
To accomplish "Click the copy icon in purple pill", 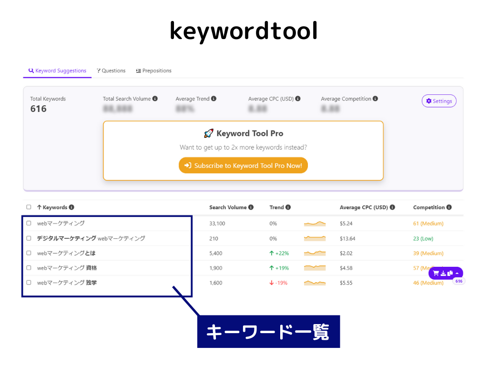I will coord(450,273).
